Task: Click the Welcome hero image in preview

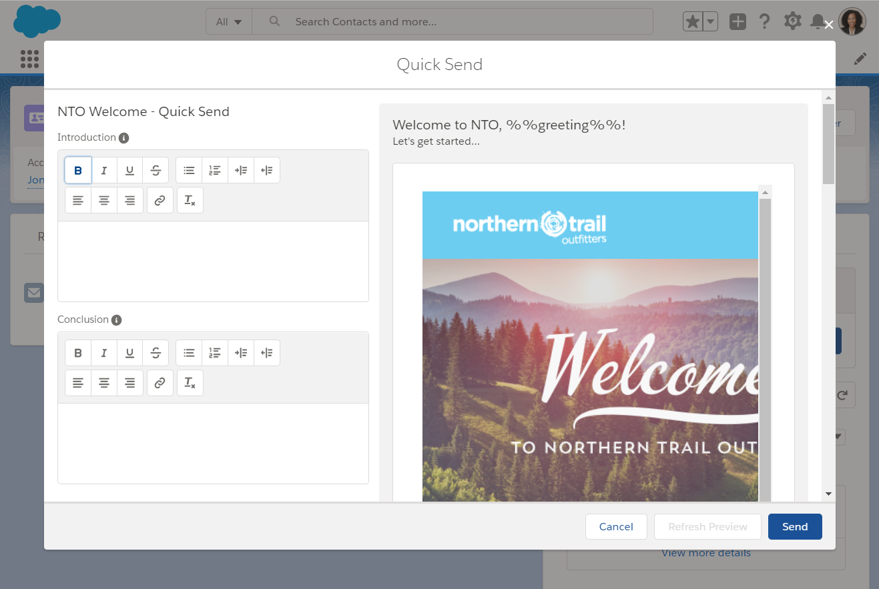Action: (591, 380)
